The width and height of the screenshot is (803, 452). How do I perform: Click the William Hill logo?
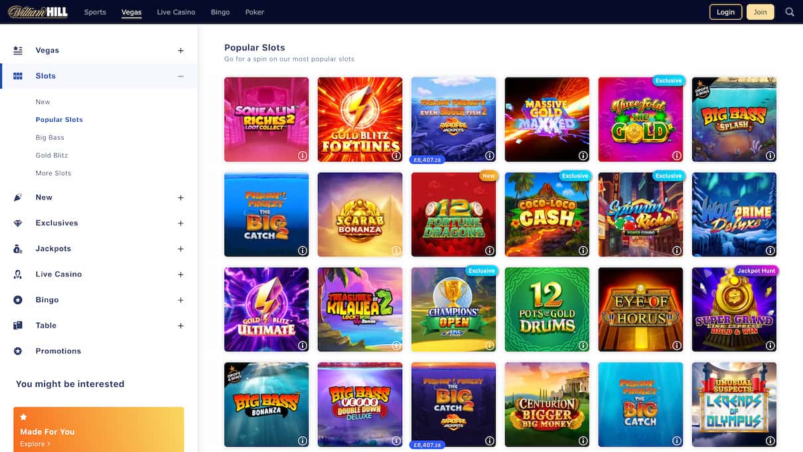38,12
